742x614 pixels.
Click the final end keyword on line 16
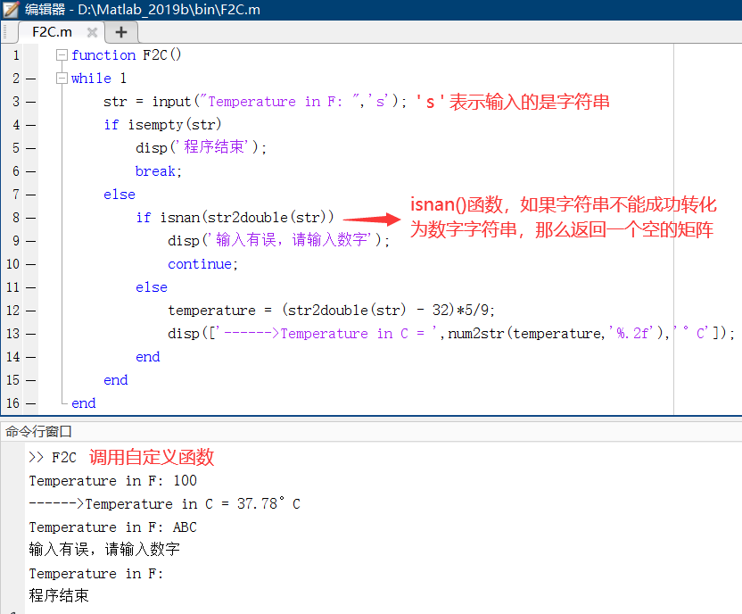point(82,402)
